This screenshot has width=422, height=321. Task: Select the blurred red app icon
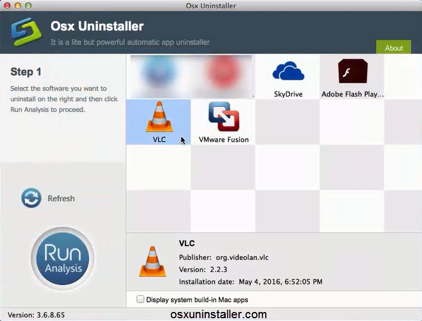[224, 73]
